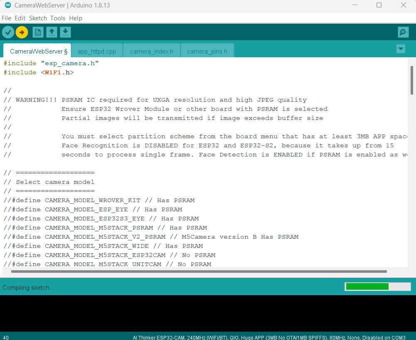The image size is (416, 340).
Task: Click the Upload arrow button
Action: point(22,32)
